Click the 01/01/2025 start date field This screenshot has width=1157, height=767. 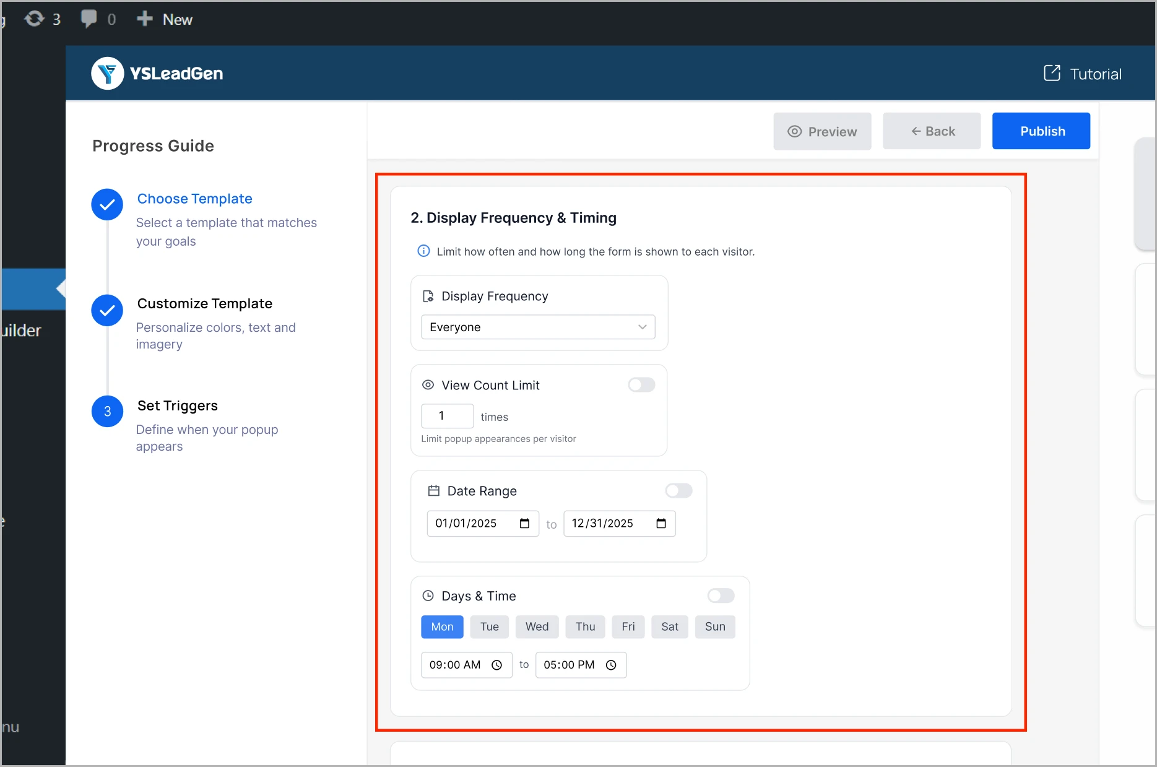point(483,524)
